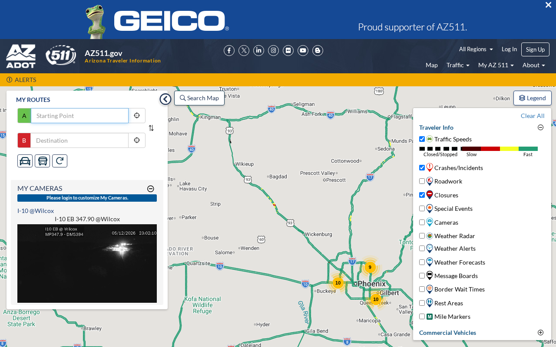Open the Instagram social icon

click(273, 51)
